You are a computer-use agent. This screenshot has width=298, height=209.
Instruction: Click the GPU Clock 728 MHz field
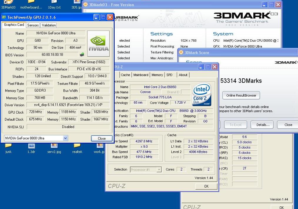coord(36,112)
